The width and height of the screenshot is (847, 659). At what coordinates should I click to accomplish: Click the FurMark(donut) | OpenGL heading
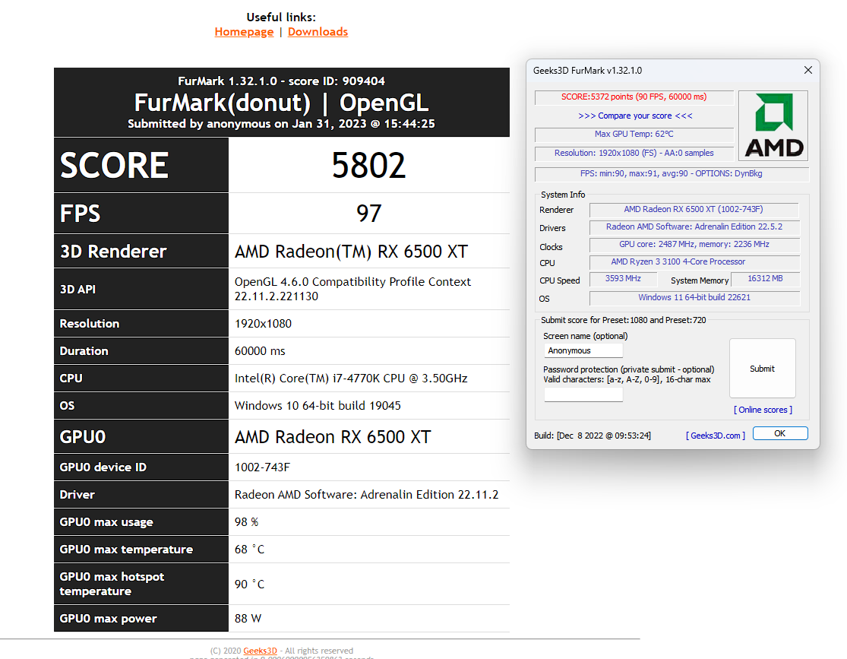281,103
